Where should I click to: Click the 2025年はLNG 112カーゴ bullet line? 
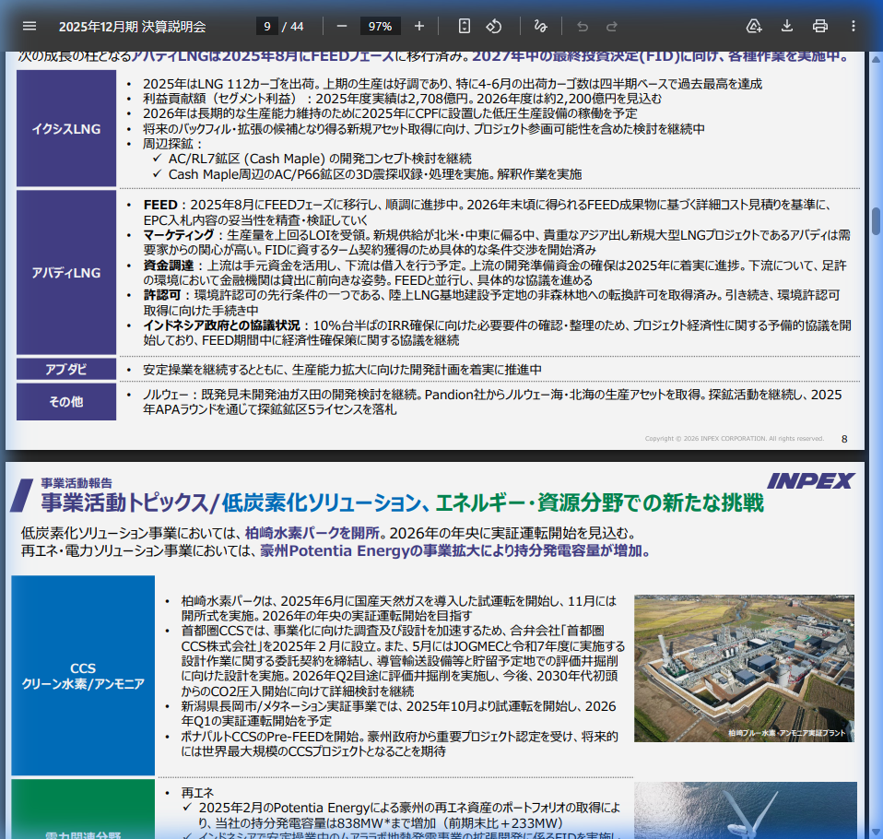(453, 84)
